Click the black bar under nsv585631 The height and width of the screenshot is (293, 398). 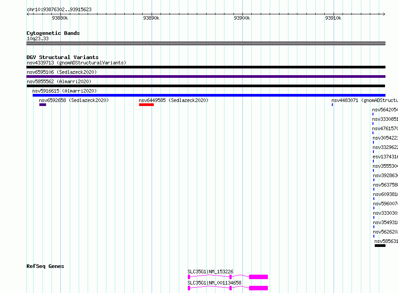(x=380, y=246)
